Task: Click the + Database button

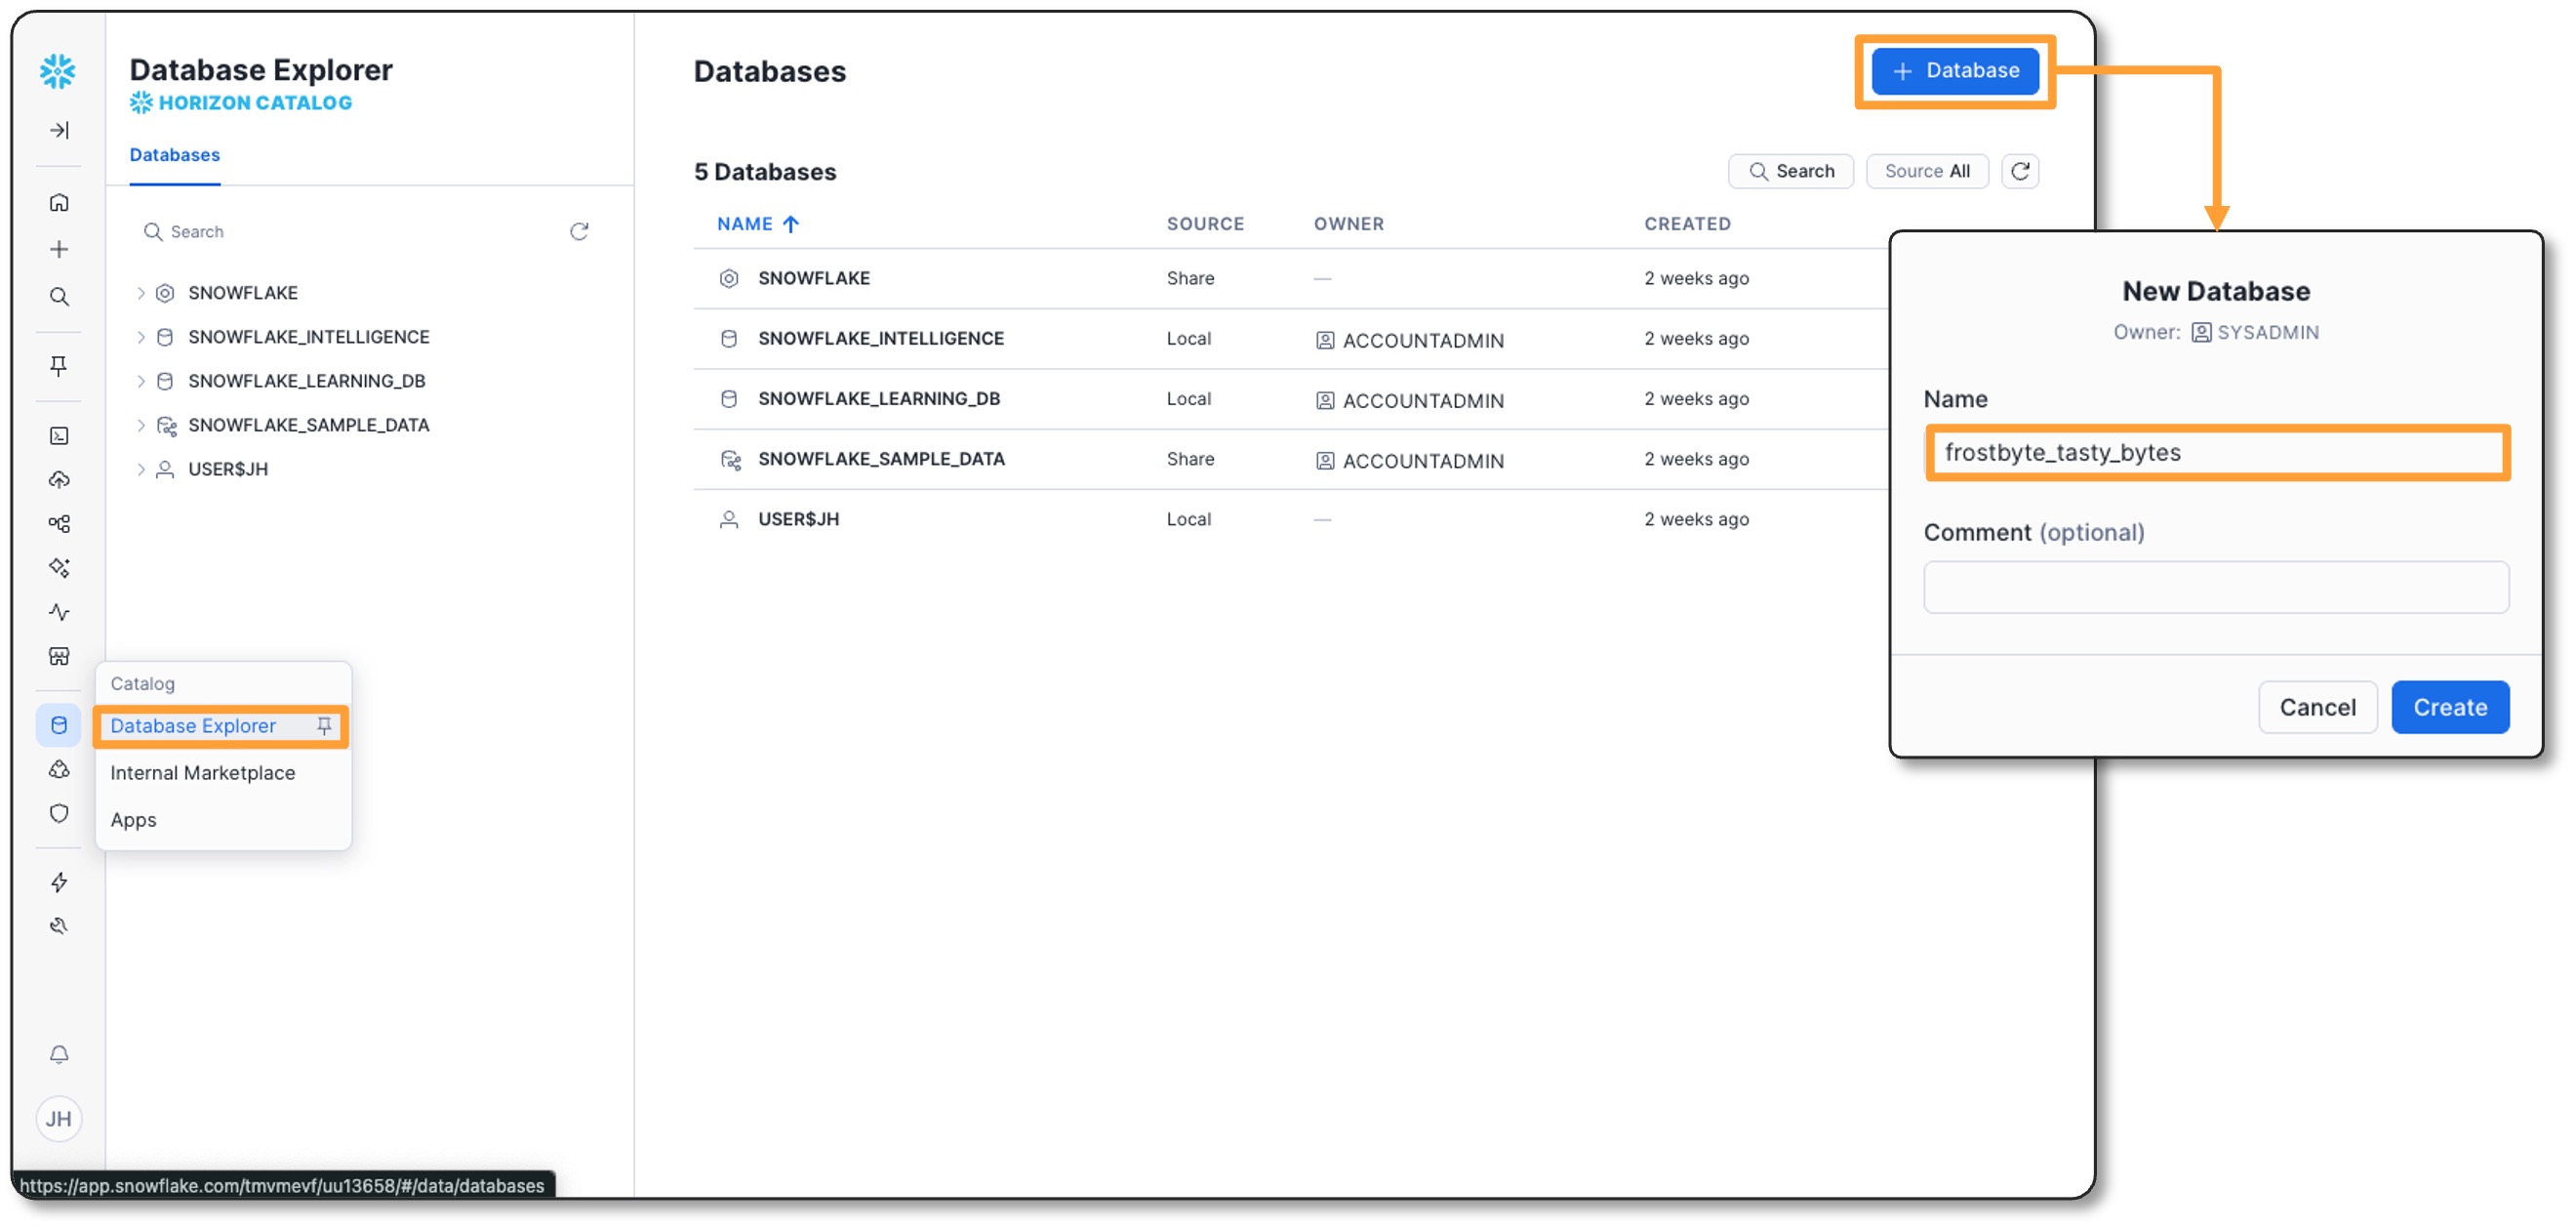Action: point(1954,71)
